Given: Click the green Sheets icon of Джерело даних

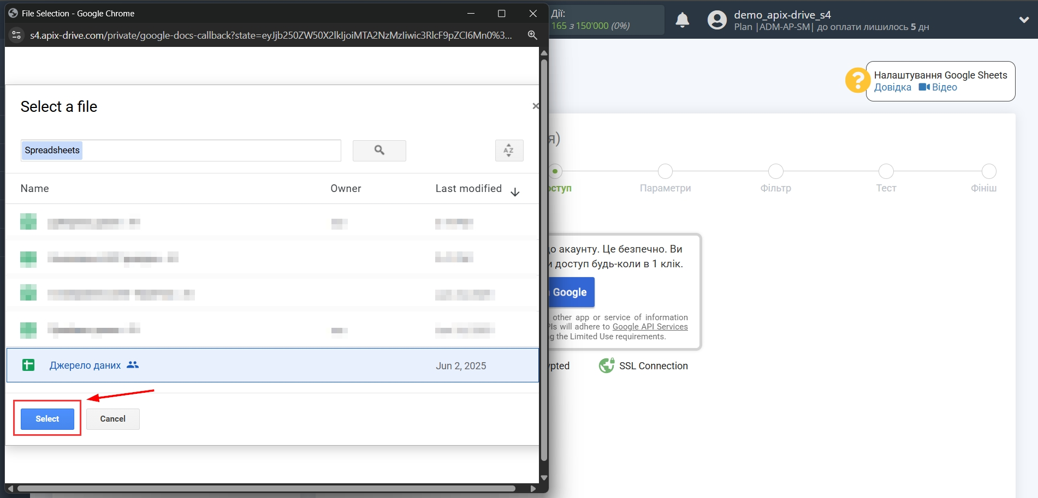Looking at the screenshot, I should (x=28, y=365).
